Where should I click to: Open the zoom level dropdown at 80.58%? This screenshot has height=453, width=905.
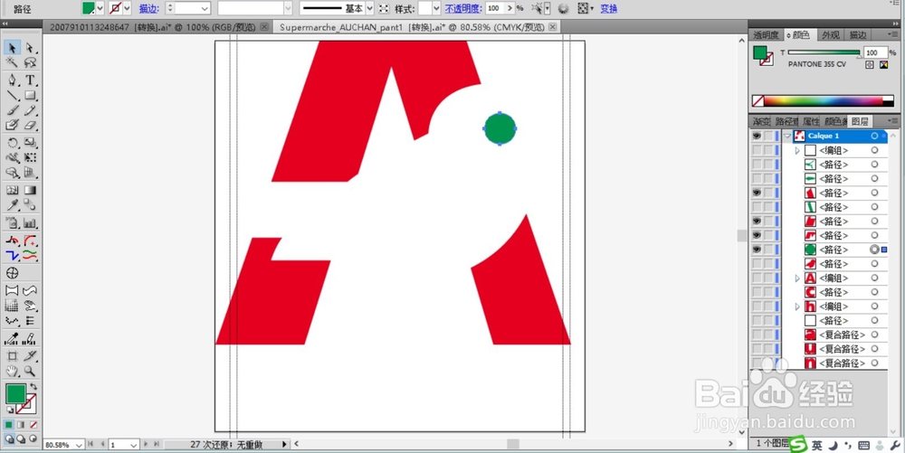pyautogui.click(x=79, y=445)
